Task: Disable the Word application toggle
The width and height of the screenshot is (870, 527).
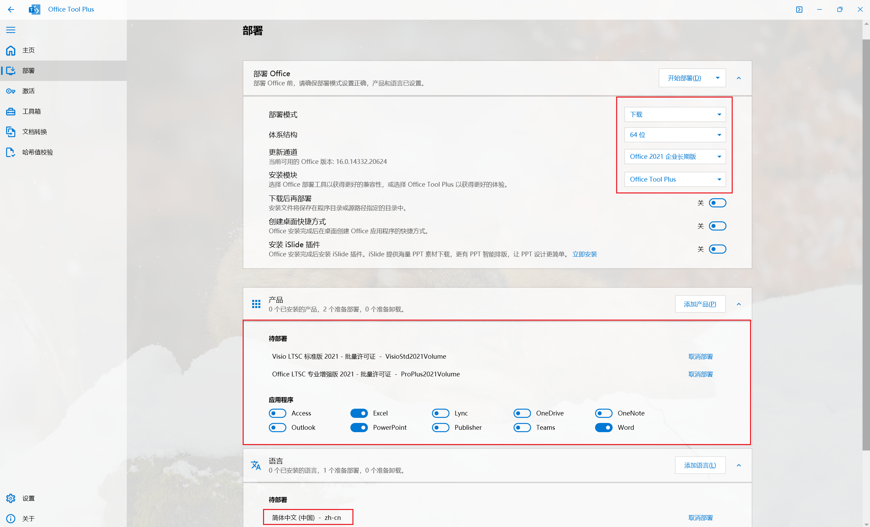Action: click(x=604, y=427)
